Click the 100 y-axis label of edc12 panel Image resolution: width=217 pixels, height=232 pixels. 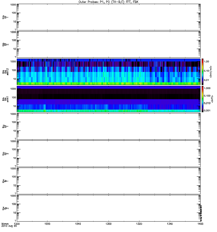point(14,70)
